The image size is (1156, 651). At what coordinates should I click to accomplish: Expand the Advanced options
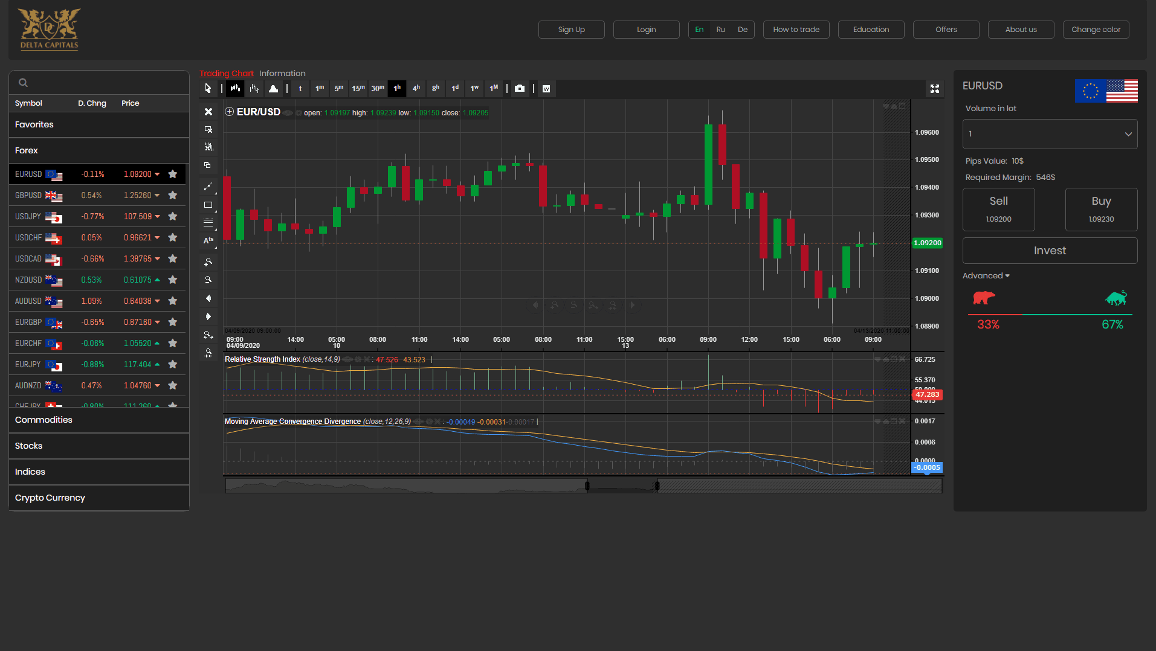pos(986,276)
